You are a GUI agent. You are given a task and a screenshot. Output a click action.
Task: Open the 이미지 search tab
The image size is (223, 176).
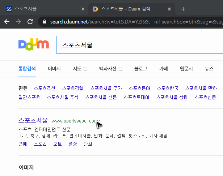[x=54, y=69]
